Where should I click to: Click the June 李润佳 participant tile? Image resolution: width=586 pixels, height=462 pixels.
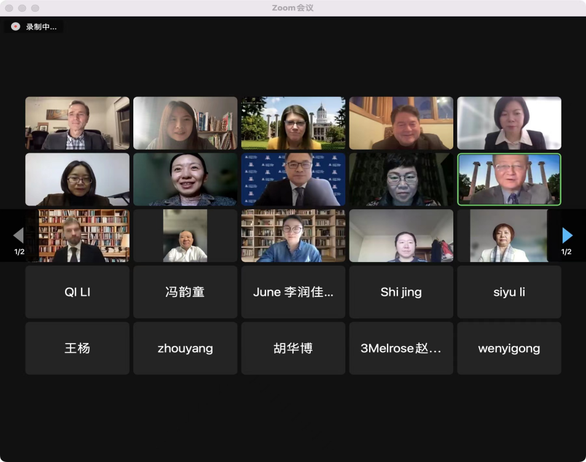coord(293,292)
